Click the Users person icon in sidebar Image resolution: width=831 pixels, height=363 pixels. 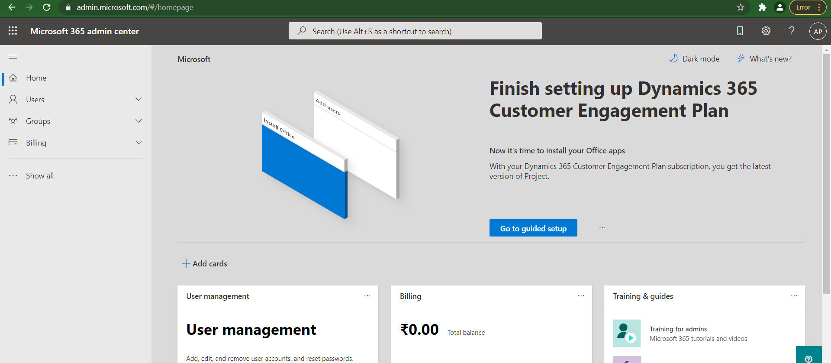tap(13, 100)
